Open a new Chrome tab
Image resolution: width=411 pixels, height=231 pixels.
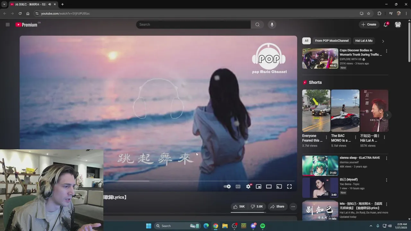62,4
